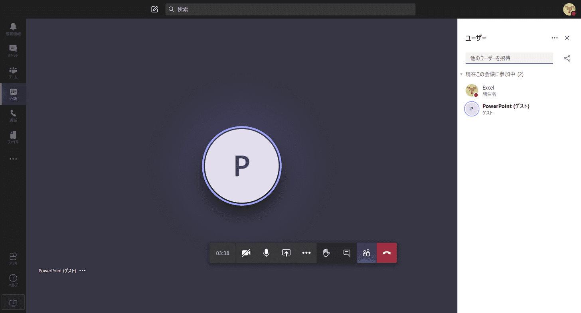581x313 pixels.
Task: Click the ユーザー panel title
Action: point(476,38)
